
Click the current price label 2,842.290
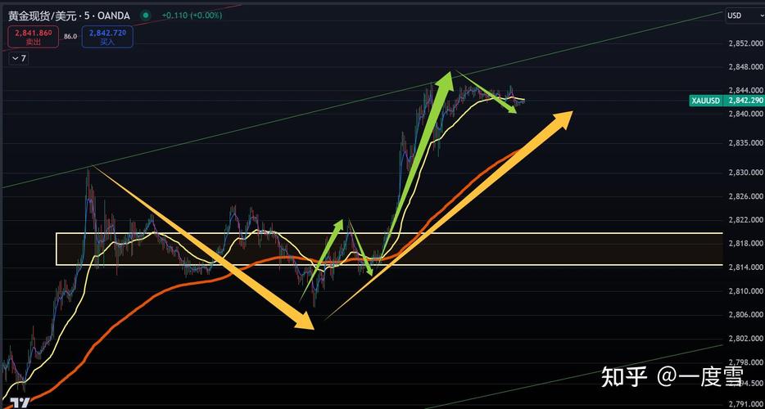point(745,101)
